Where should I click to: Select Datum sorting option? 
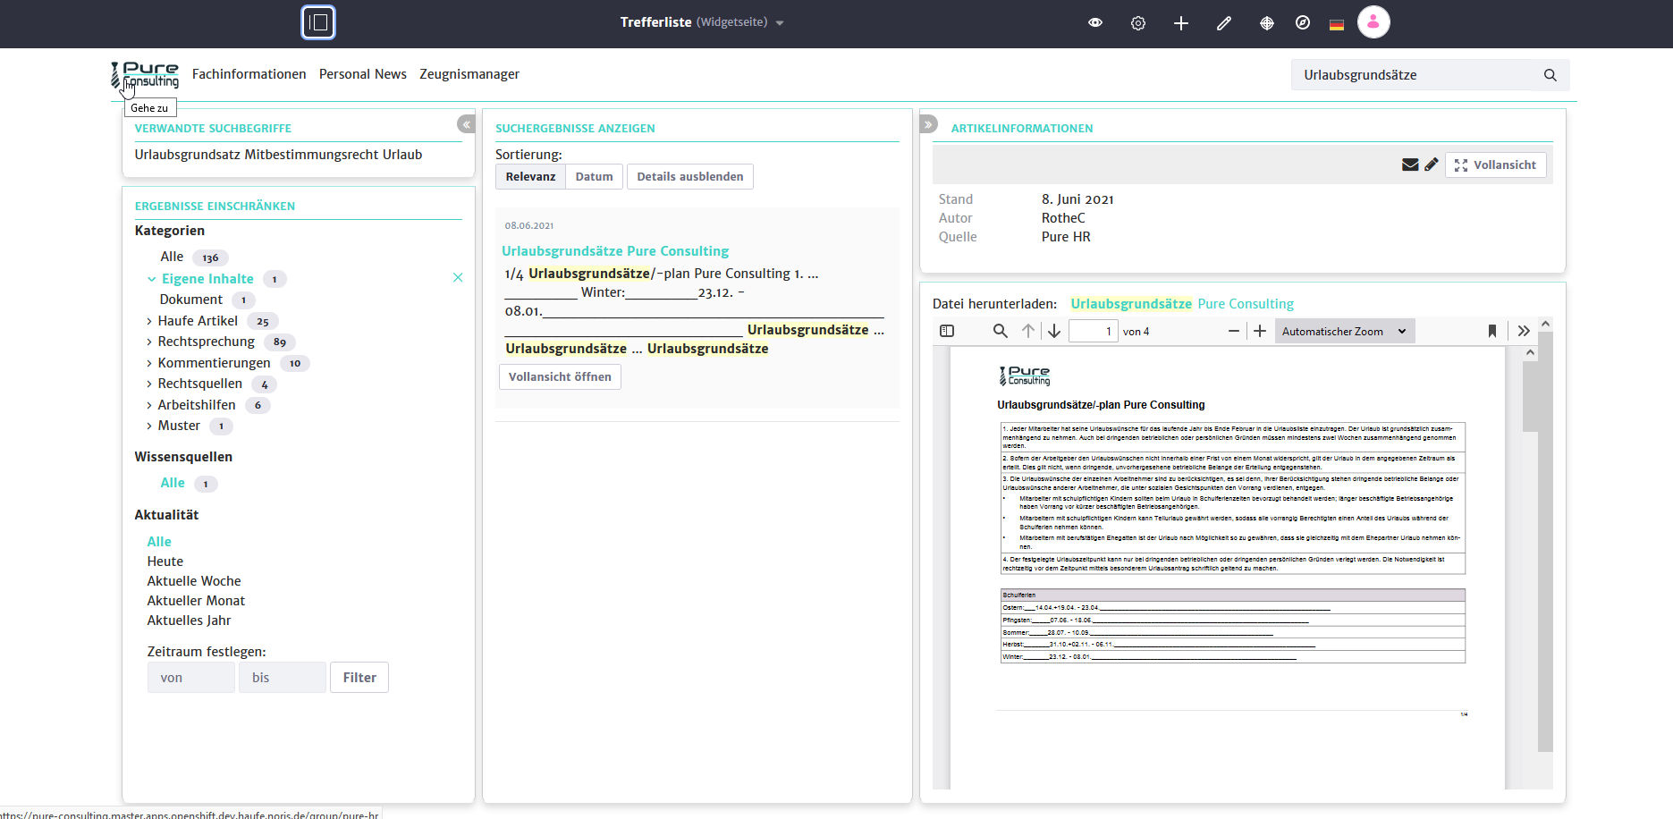click(594, 177)
